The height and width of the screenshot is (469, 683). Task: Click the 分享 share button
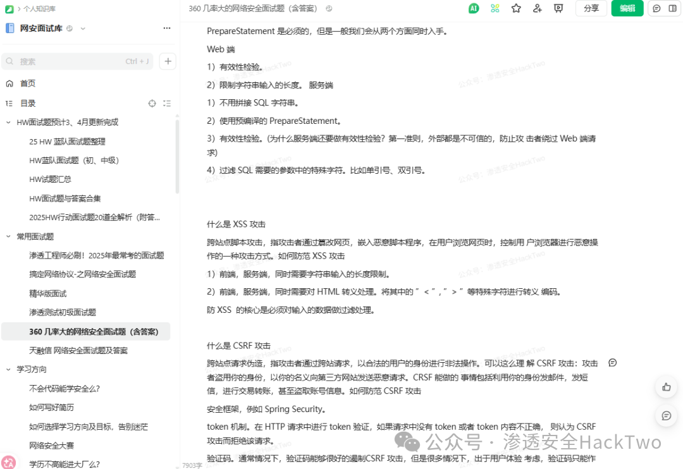coord(591,8)
